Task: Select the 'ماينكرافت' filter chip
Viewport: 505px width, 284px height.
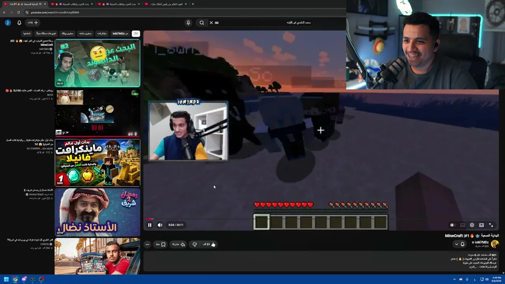Action: tap(102, 34)
